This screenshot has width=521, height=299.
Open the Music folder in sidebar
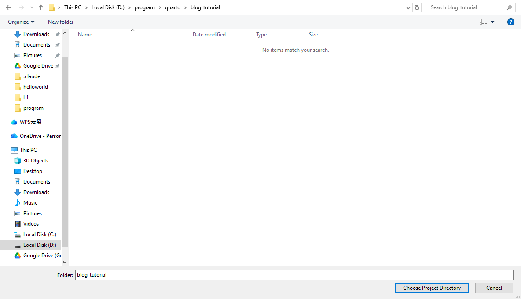point(30,203)
